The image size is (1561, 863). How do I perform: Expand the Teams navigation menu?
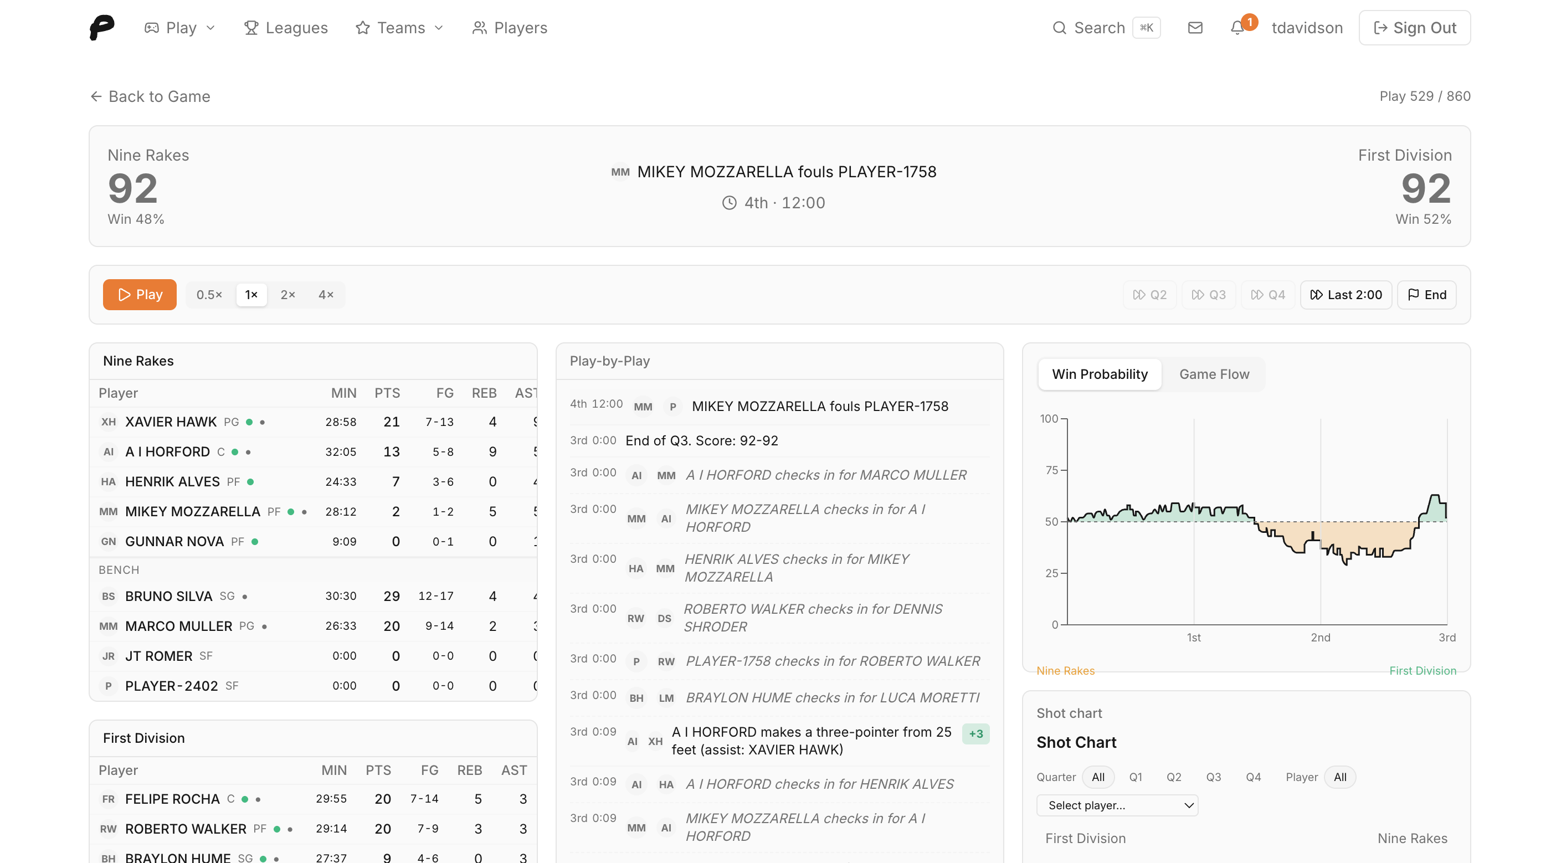coord(399,27)
